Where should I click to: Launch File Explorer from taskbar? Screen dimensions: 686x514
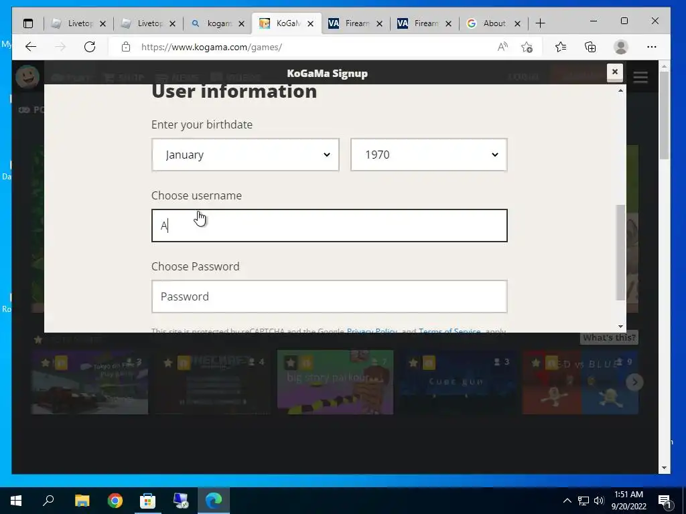click(x=82, y=501)
